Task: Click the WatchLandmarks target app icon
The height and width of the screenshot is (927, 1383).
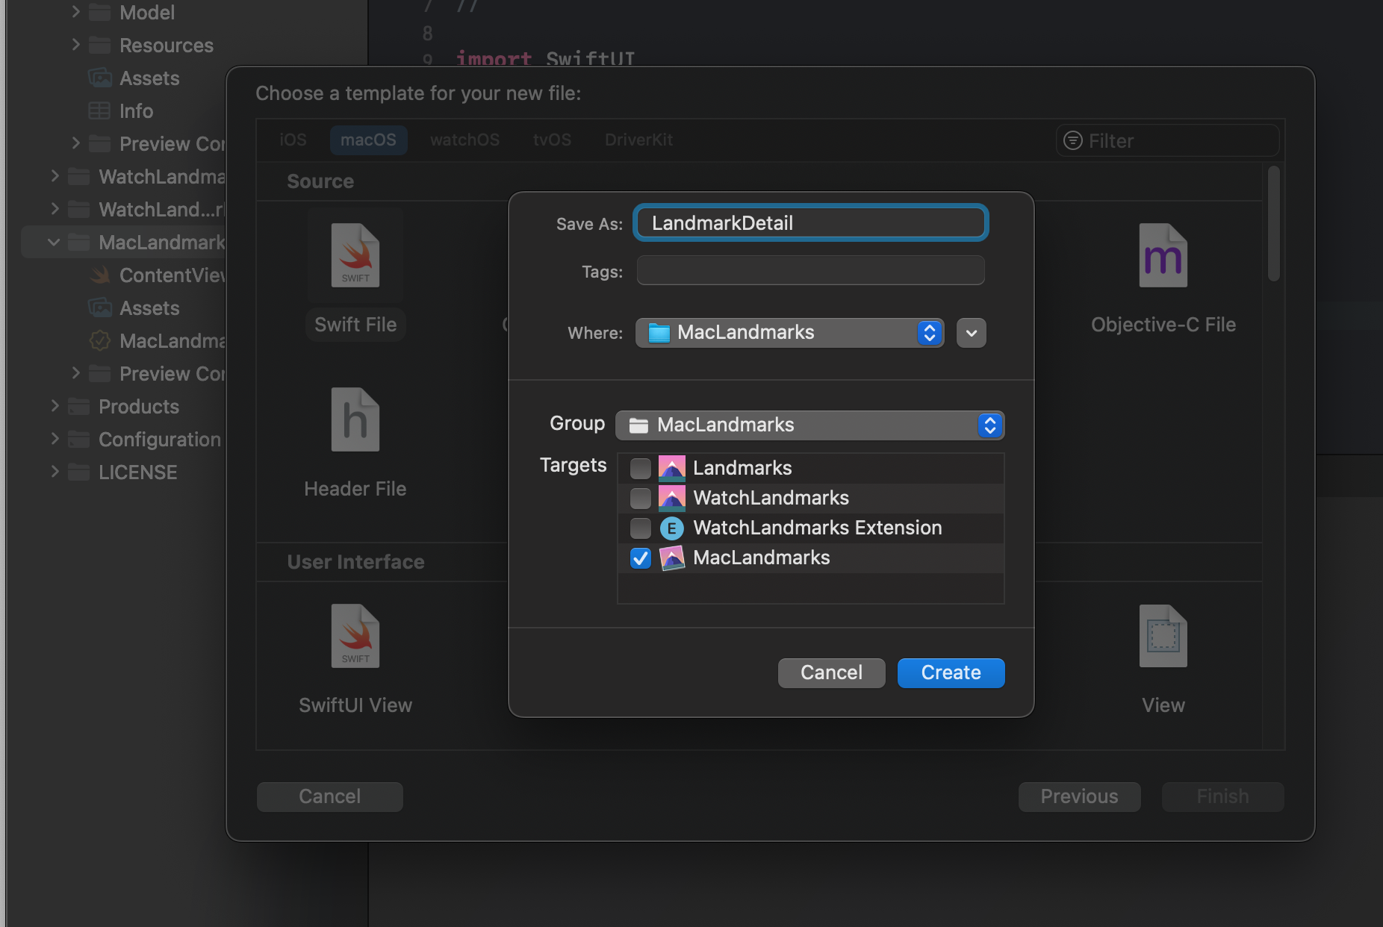Action: click(x=671, y=498)
